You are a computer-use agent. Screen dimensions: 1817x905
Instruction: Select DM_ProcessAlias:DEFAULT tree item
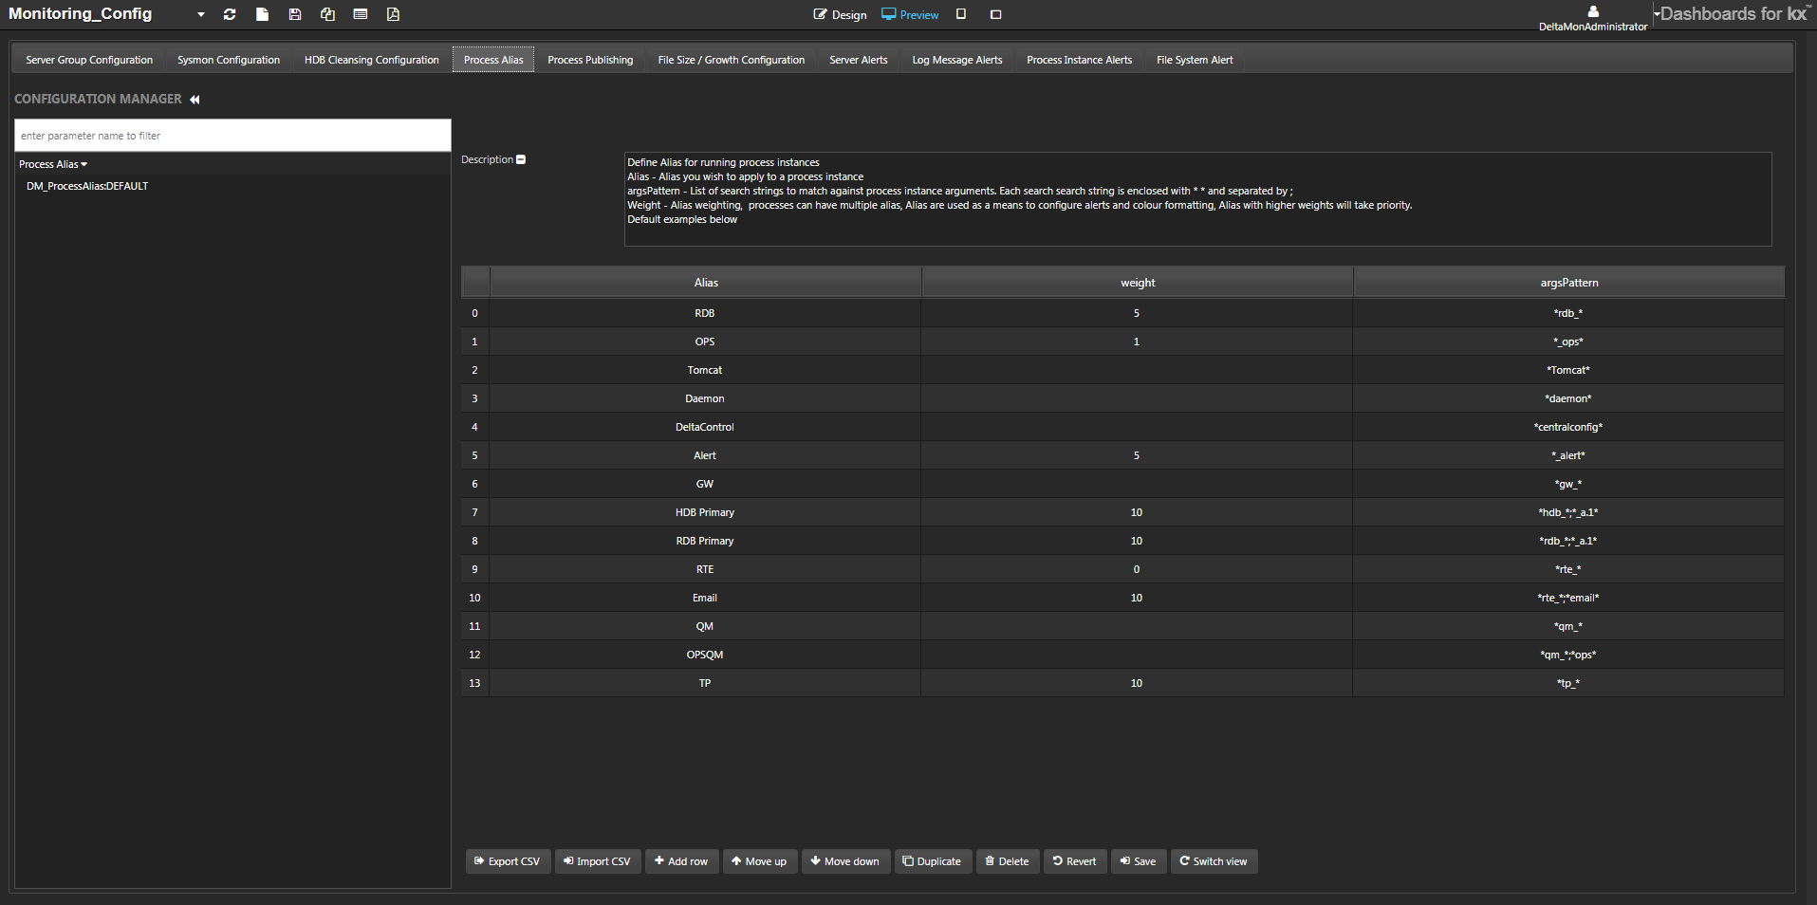coord(87,186)
